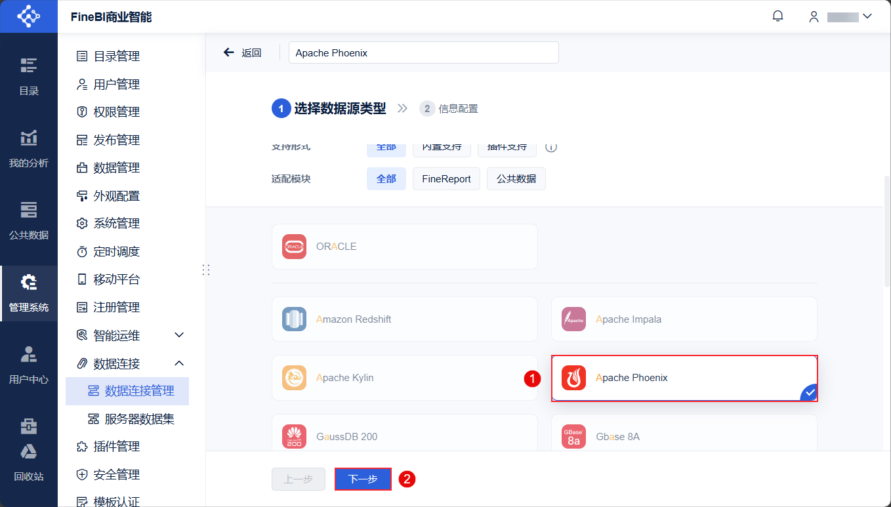891x507 pixels.
Task: Select 内置支持 support filter
Action: pos(442,149)
